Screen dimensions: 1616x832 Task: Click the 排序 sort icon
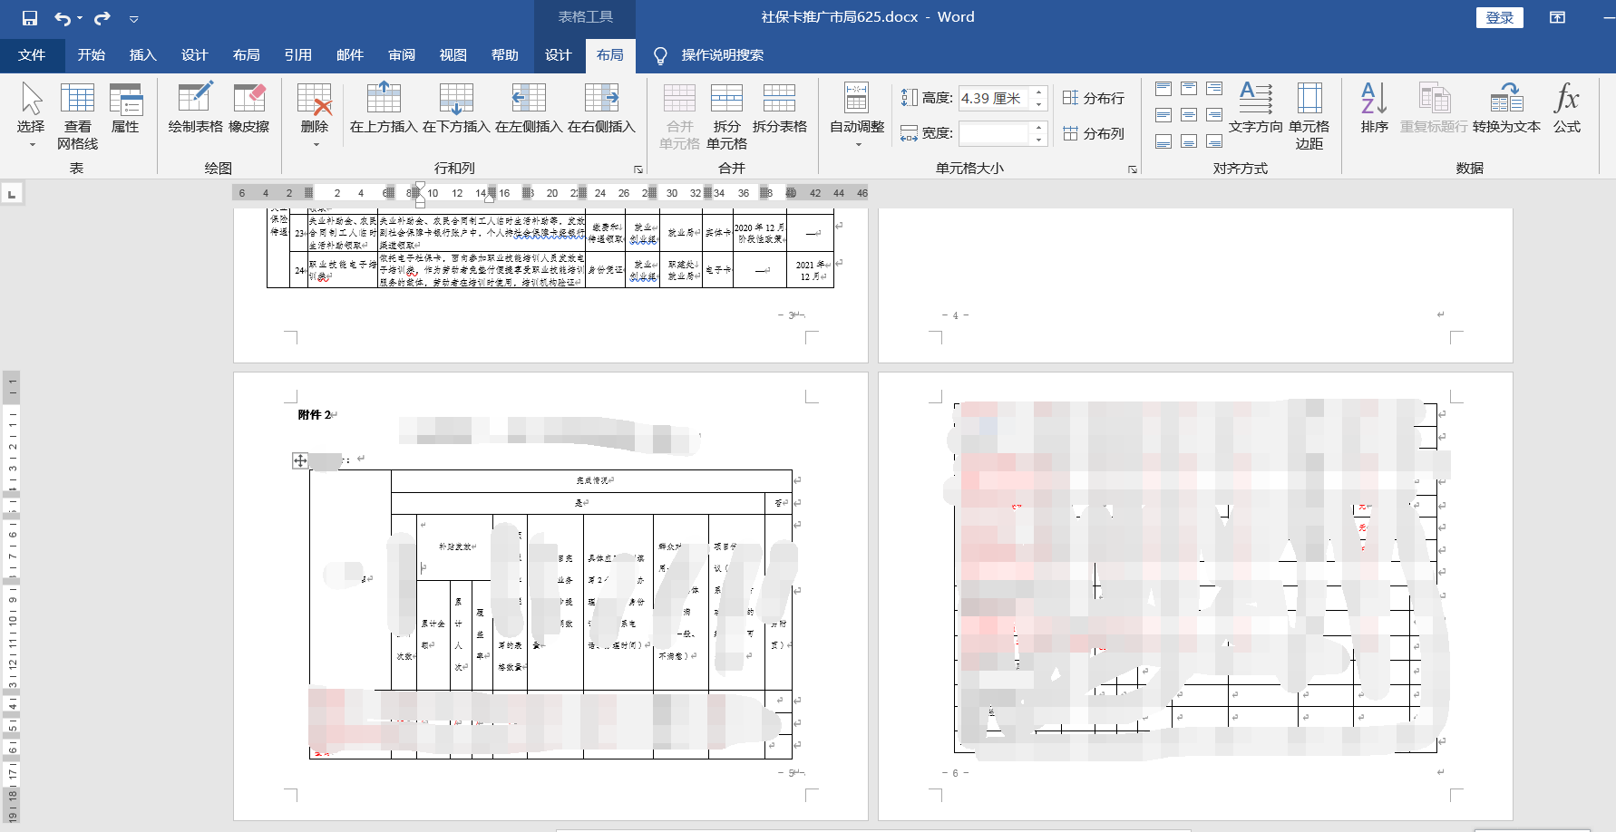[x=1375, y=109]
